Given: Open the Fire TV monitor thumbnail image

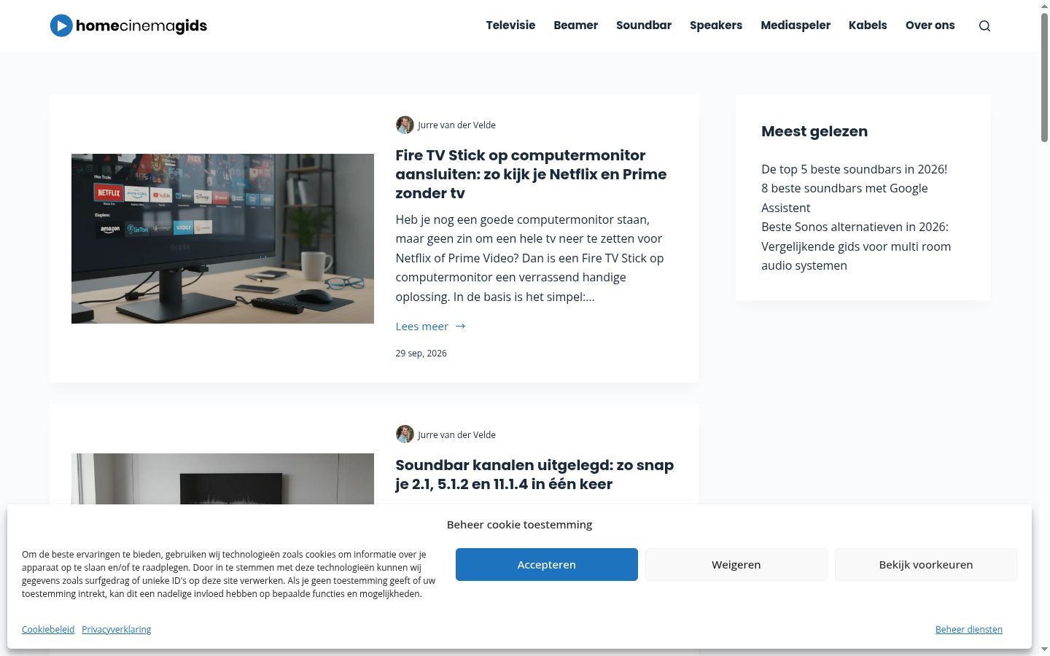Looking at the screenshot, I should (x=222, y=238).
